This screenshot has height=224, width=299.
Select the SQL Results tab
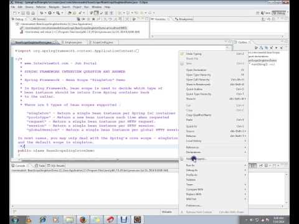pos(56,166)
